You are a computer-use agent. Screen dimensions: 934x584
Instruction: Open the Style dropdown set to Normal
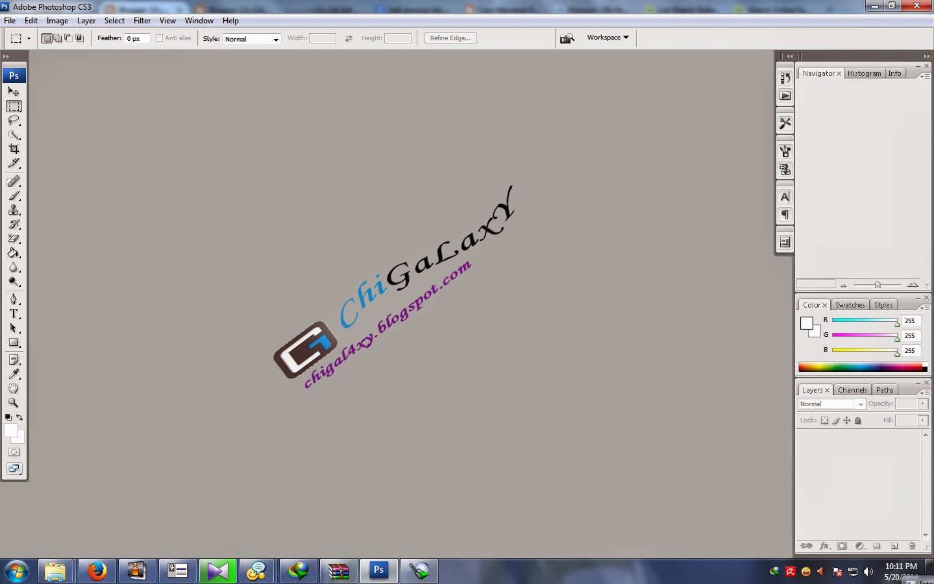(x=252, y=39)
